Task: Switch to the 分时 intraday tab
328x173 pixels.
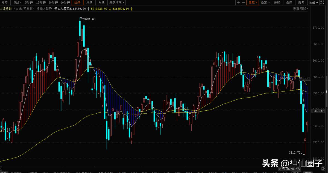Action: click(5, 2)
